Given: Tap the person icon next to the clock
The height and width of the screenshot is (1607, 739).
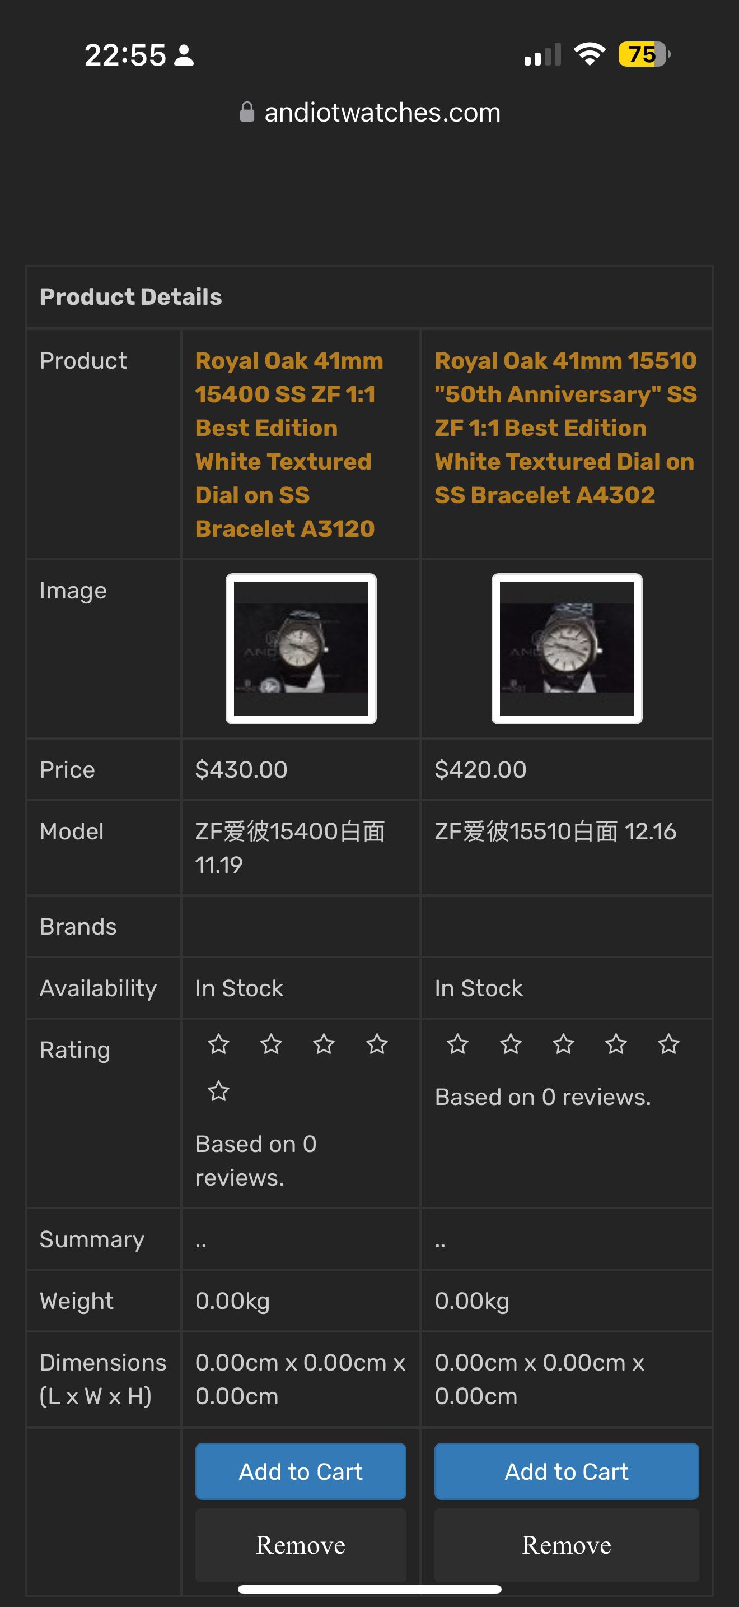Looking at the screenshot, I should 184,55.
